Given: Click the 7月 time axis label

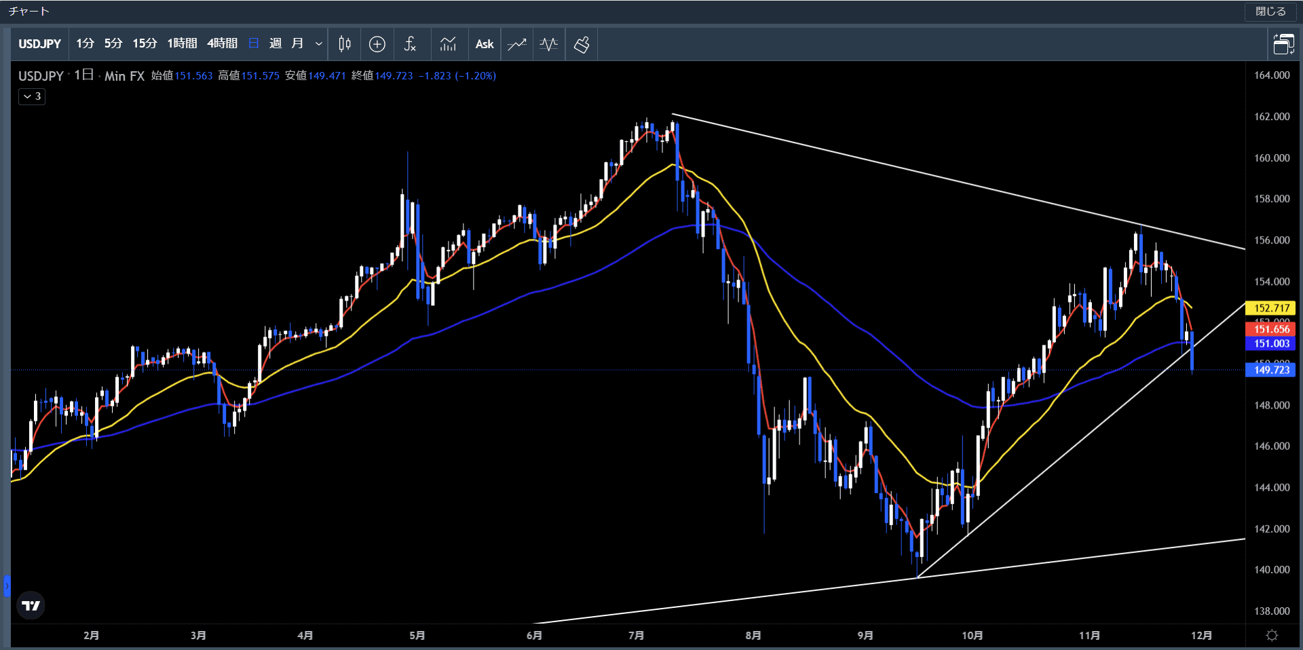Looking at the screenshot, I should [636, 635].
